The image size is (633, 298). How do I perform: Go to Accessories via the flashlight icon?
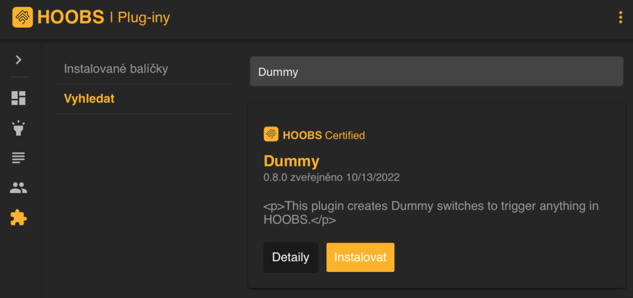pos(19,128)
